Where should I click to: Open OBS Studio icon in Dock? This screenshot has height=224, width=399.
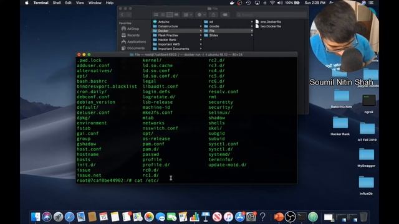(290, 217)
